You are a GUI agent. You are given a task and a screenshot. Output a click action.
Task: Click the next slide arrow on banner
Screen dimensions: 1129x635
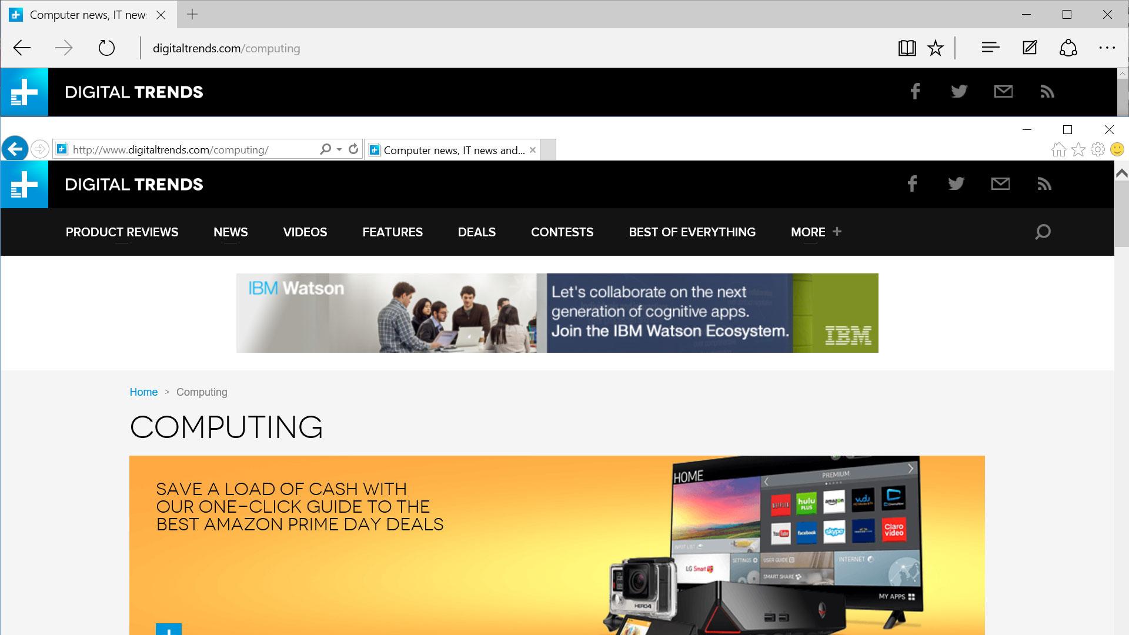coord(910,468)
